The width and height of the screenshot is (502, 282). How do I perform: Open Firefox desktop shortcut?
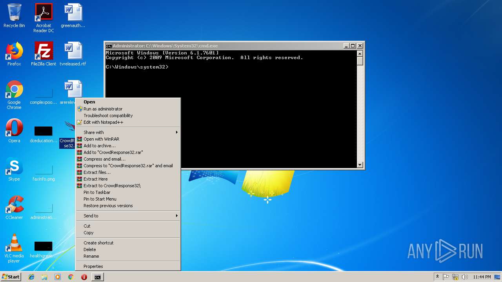(x=14, y=54)
